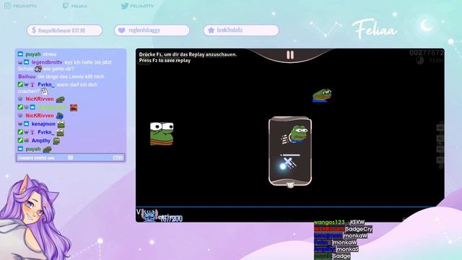Viewport: 462px width, 260px height.
Task: Click wangos123 username in bottom chat
Action: (x=329, y=222)
